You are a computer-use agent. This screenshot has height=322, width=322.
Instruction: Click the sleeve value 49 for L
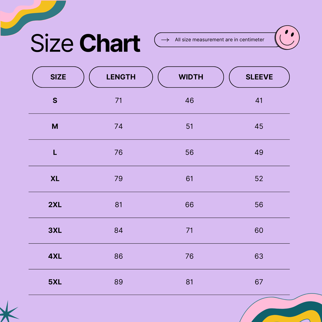tap(259, 152)
